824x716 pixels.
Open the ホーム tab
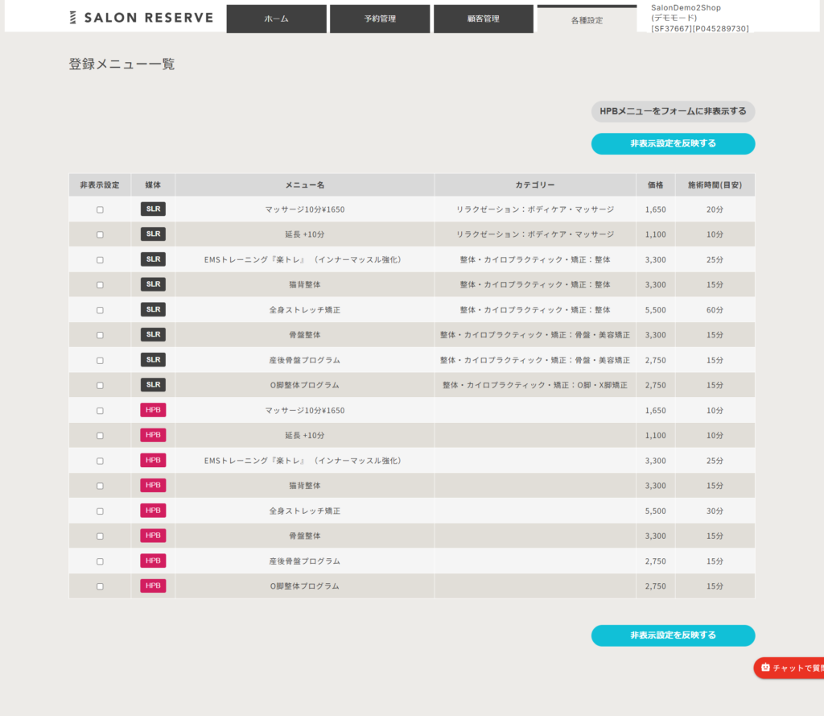tap(276, 19)
